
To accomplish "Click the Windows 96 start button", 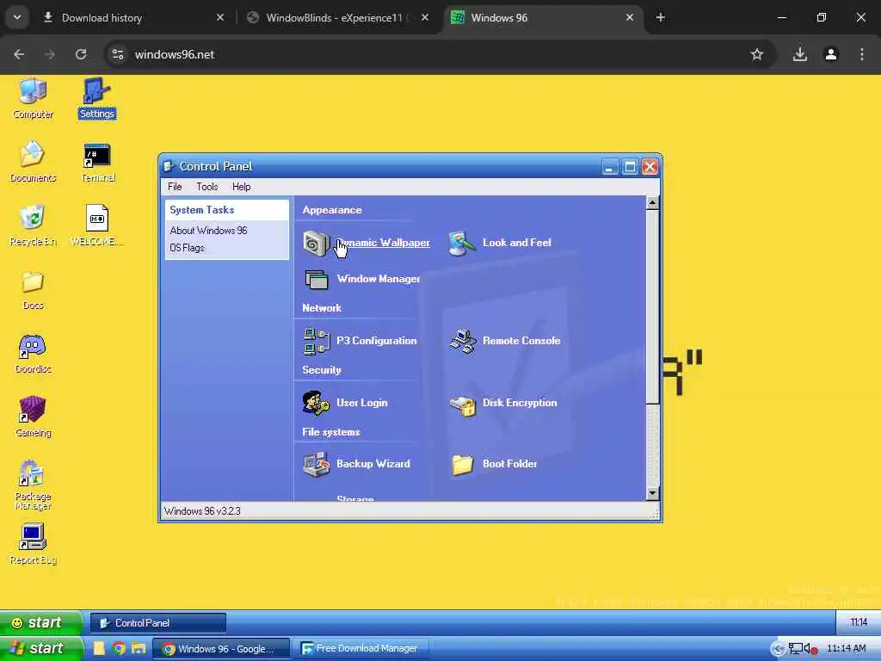I will coord(40,622).
